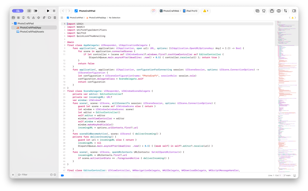Open the No Selection jump bar menu

(x=114, y=18)
